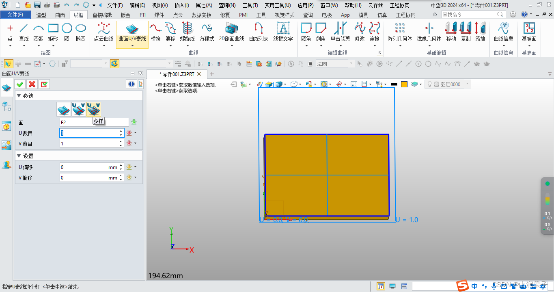Click the 连接 (Connect) curve tool

coord(374,32)
